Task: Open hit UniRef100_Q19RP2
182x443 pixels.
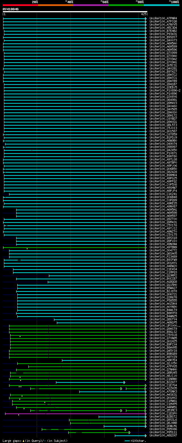Action: pos(163,276)
